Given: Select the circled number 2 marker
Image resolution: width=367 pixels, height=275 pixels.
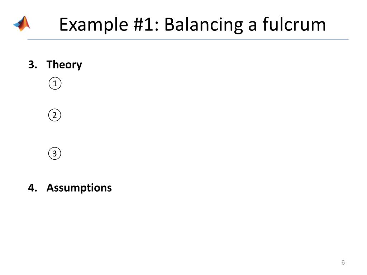Looking at the screenshot, I should tap(55, 115).
